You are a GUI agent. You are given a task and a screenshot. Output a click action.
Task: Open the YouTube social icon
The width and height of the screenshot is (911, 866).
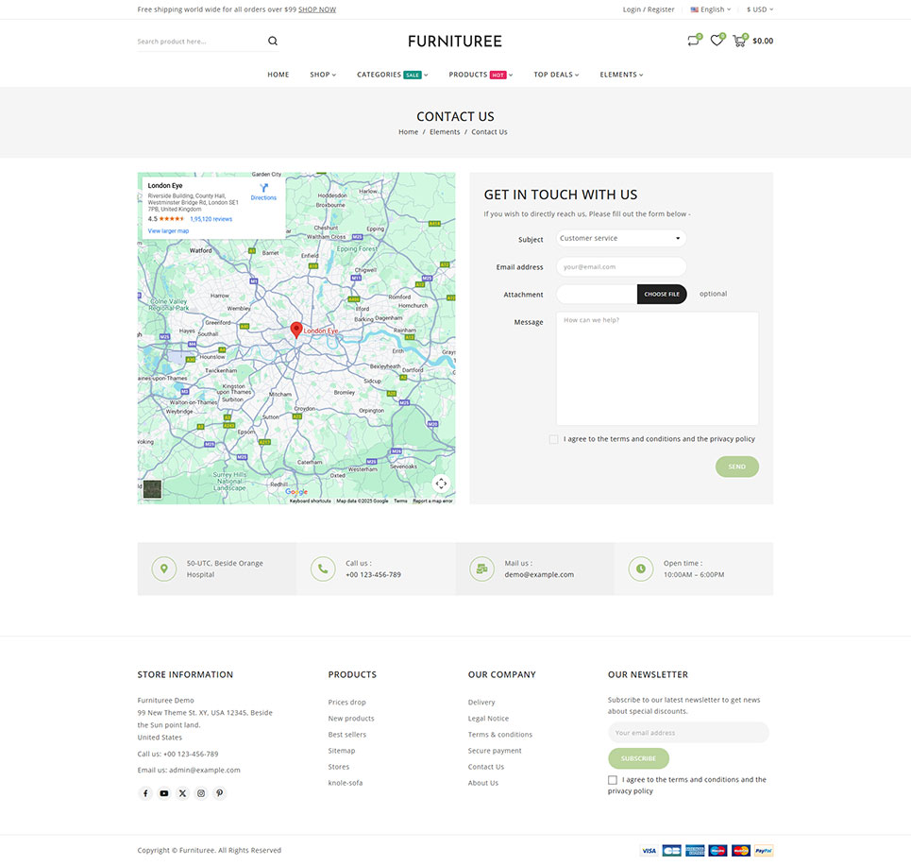164,793
